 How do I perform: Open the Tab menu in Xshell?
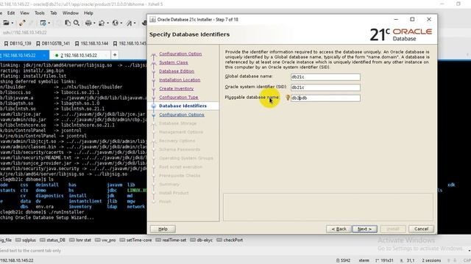click(54, 13)
